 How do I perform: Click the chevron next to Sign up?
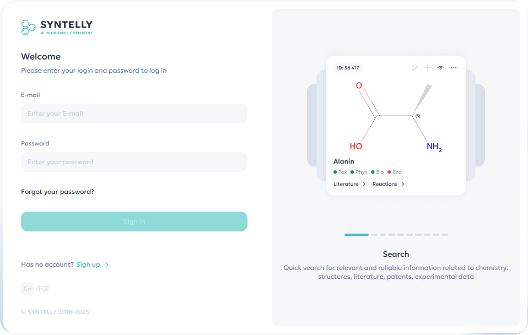[x=107, y=264]
